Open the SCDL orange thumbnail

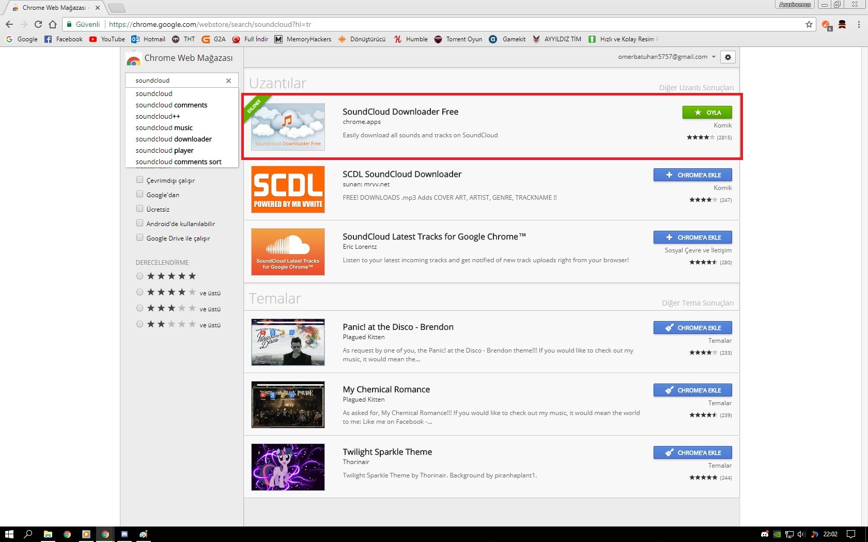[x=288, y=189]
